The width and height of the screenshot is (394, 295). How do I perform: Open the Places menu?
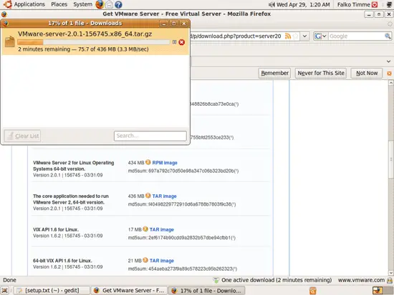point(59,4)
